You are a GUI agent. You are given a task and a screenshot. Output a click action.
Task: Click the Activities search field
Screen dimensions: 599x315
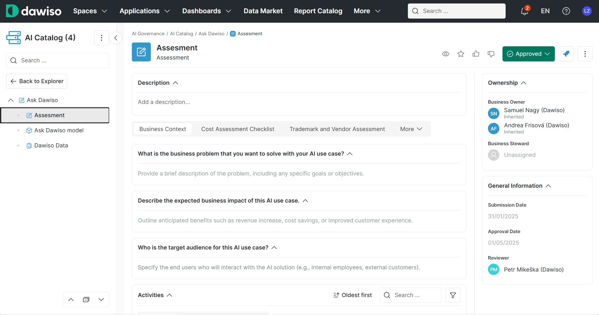[410, 295]
